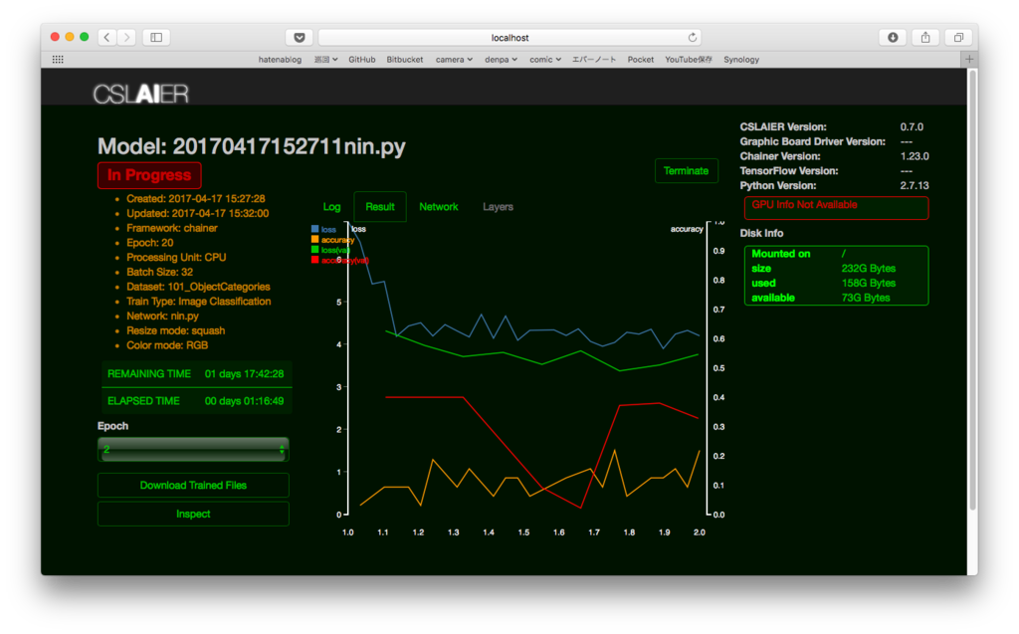Open the Layers tab
The height and width of the screenshot is (634, 1019).
pos(498,207)
